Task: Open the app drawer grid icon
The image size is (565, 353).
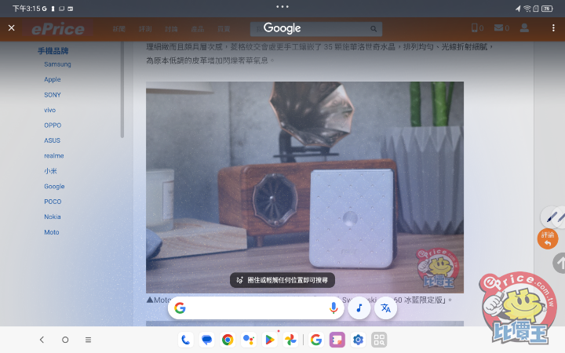Action: (379, 340)
